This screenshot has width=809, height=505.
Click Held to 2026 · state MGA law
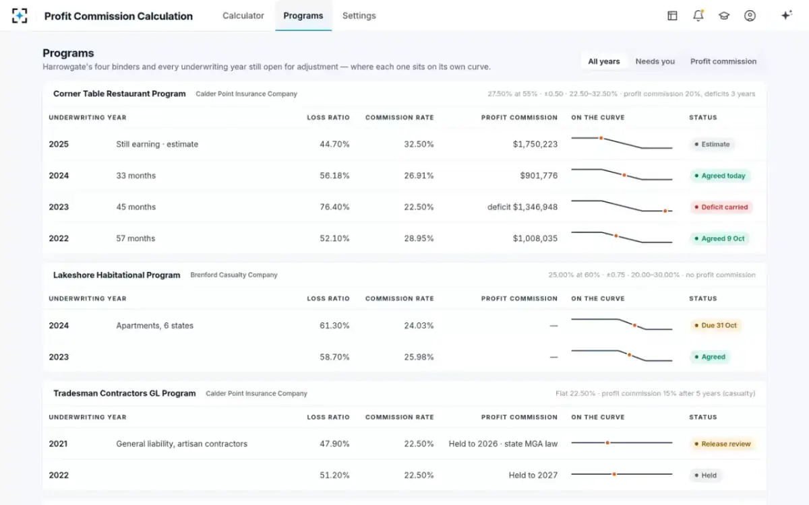(503, 444)
